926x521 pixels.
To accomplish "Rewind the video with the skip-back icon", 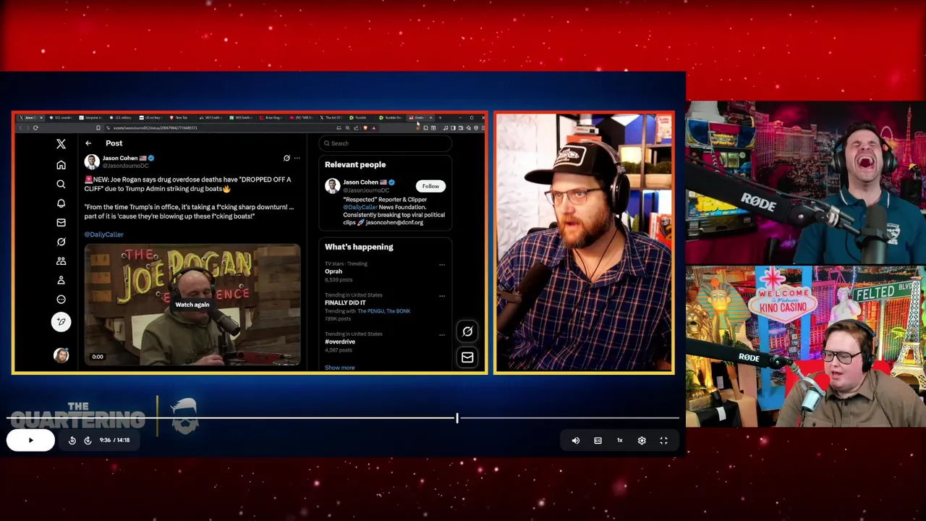I will 72,440.
